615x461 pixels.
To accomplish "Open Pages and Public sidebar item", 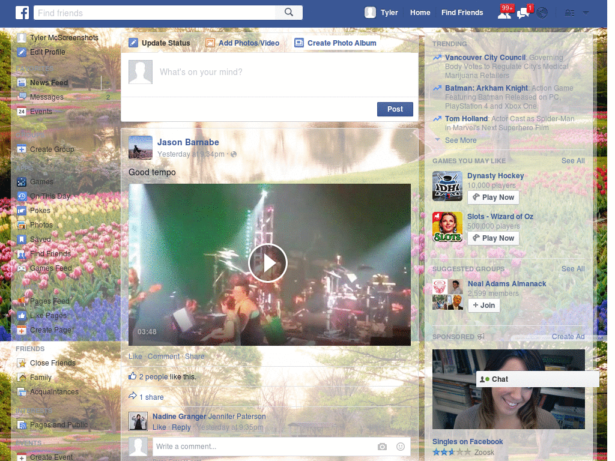I will tap(57, 425).
